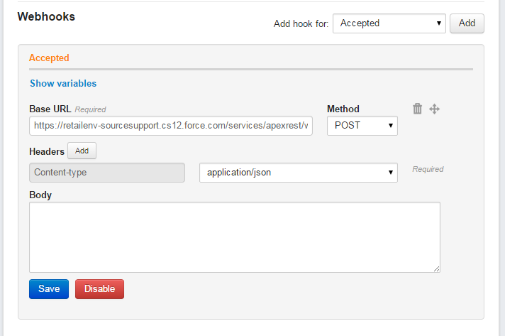
Task: Delete the webhook using the trash icon
Action: 418,109
